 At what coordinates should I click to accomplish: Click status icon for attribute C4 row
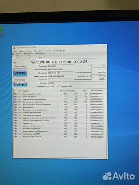(15, 126)
